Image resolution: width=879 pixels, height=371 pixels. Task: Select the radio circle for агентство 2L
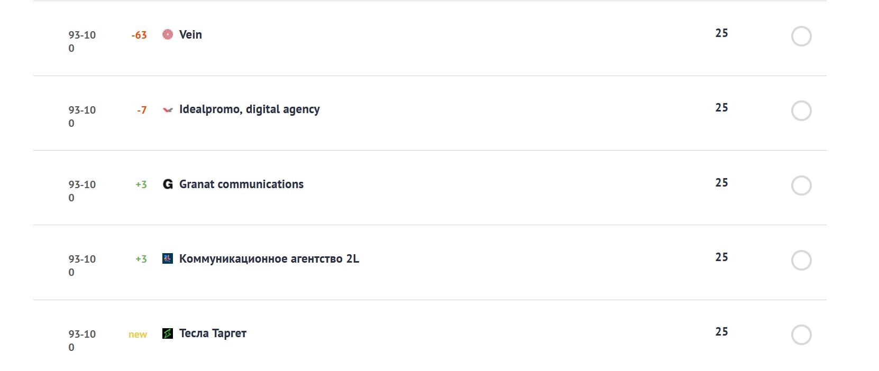tap(801, 260)
